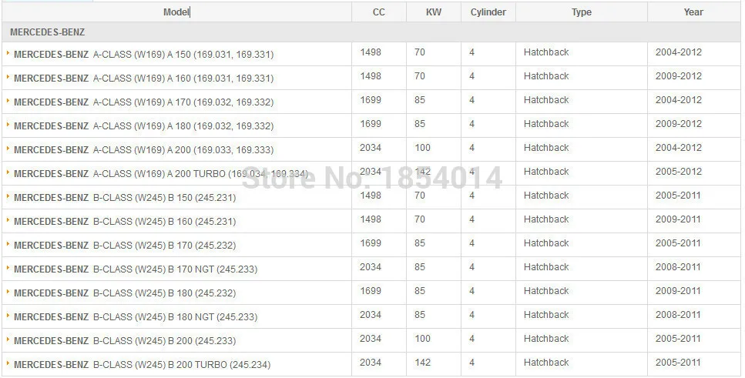The image size is (745, 378).
Task: Expand the arrow beside A-CLASS A 170 row
Action: (x=8, y=101)
